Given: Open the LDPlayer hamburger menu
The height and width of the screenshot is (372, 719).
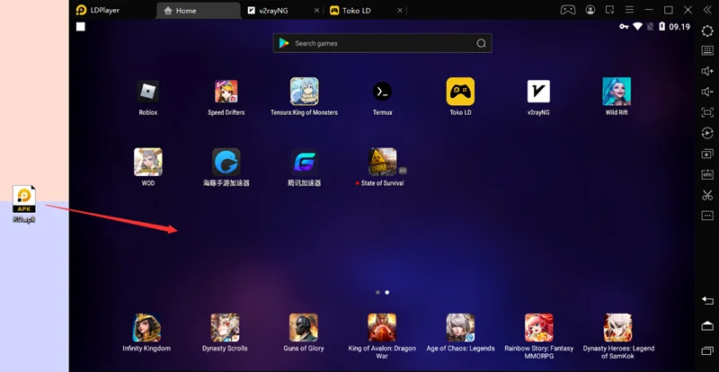Looking at the screenshot, I should 630,10.
